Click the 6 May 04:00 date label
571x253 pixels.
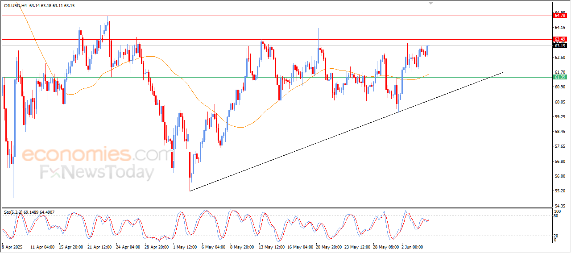(213, 246)
